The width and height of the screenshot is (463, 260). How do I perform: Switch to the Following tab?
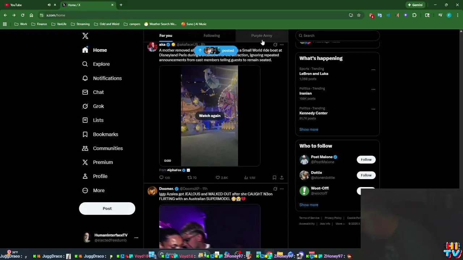pos(212,35)
